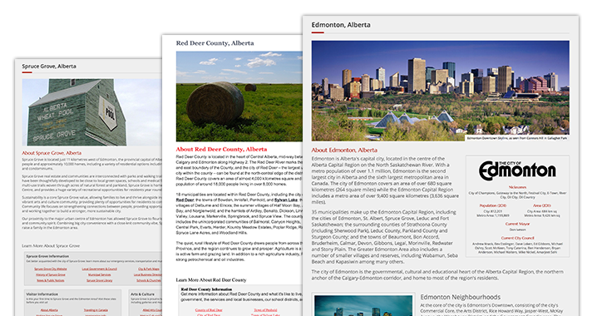This screenshot has height=316, width=592.
Task: Click the bold Red Deer link in paragraph
Action: 185,200
